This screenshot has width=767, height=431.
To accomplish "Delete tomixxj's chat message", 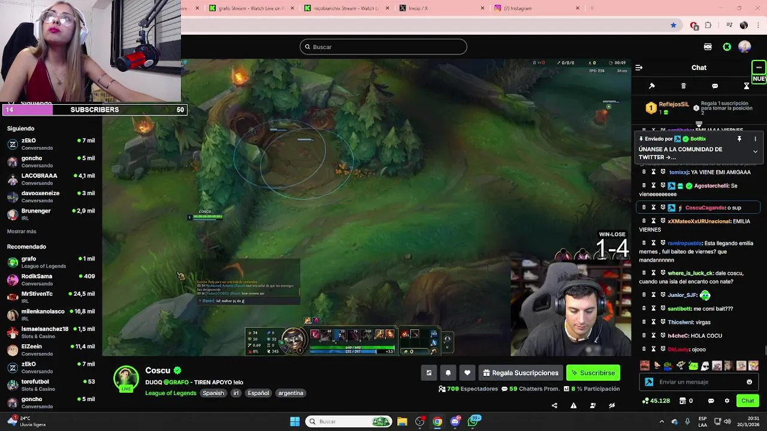I will [644, 172].
